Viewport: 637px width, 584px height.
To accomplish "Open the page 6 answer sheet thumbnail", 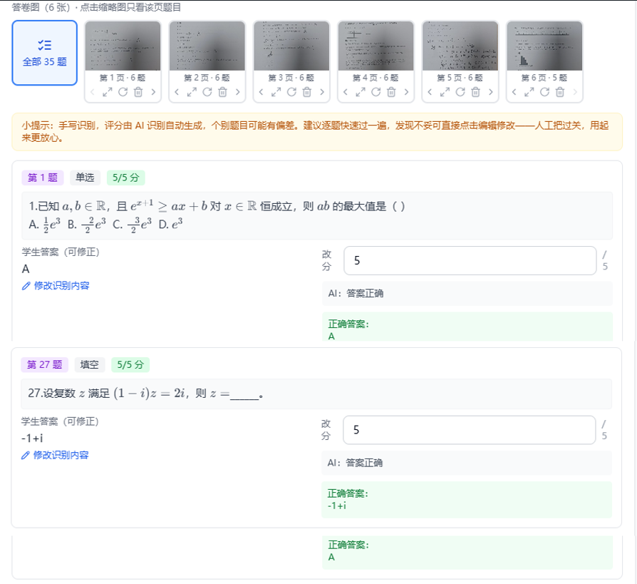I will (x=545, y=46).
